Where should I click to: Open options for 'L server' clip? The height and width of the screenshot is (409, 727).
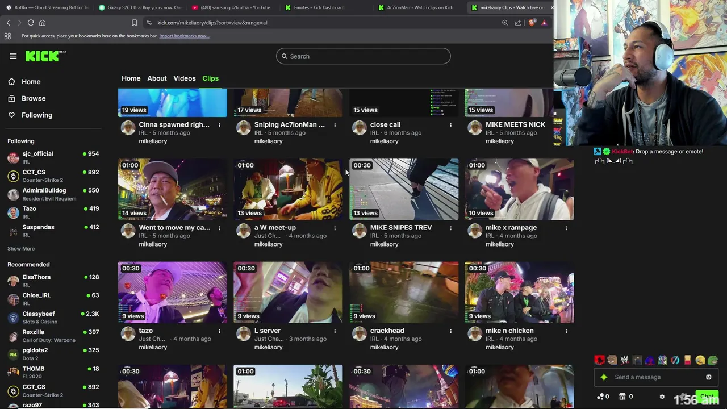[335, 331]
